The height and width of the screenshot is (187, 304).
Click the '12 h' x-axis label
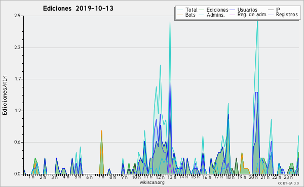pos(160,177)
